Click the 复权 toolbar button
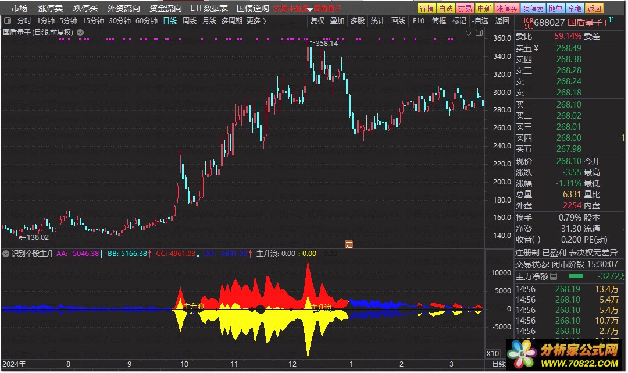 click(317, 20)
